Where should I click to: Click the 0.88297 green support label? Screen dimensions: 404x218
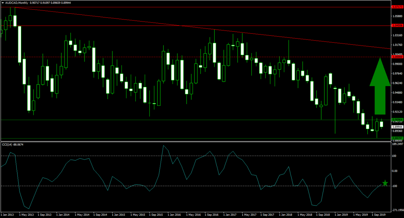[397, 138]
